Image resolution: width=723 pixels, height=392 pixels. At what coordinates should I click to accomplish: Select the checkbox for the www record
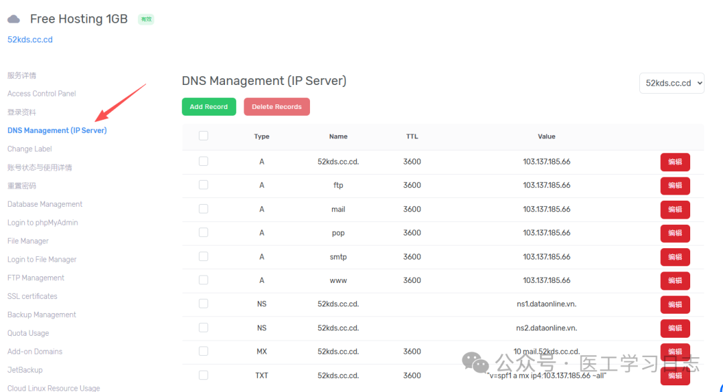point(204,280)
